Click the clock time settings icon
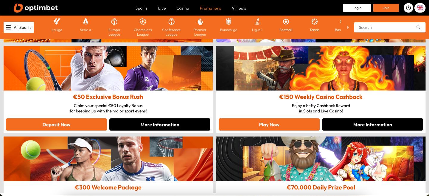This screenshot has width=429, height=196. pyautogui.click(x=408, y=8)
